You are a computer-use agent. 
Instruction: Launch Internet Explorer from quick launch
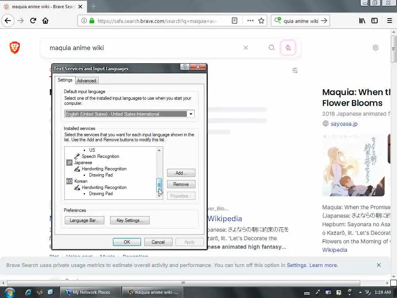coord(28,292)
